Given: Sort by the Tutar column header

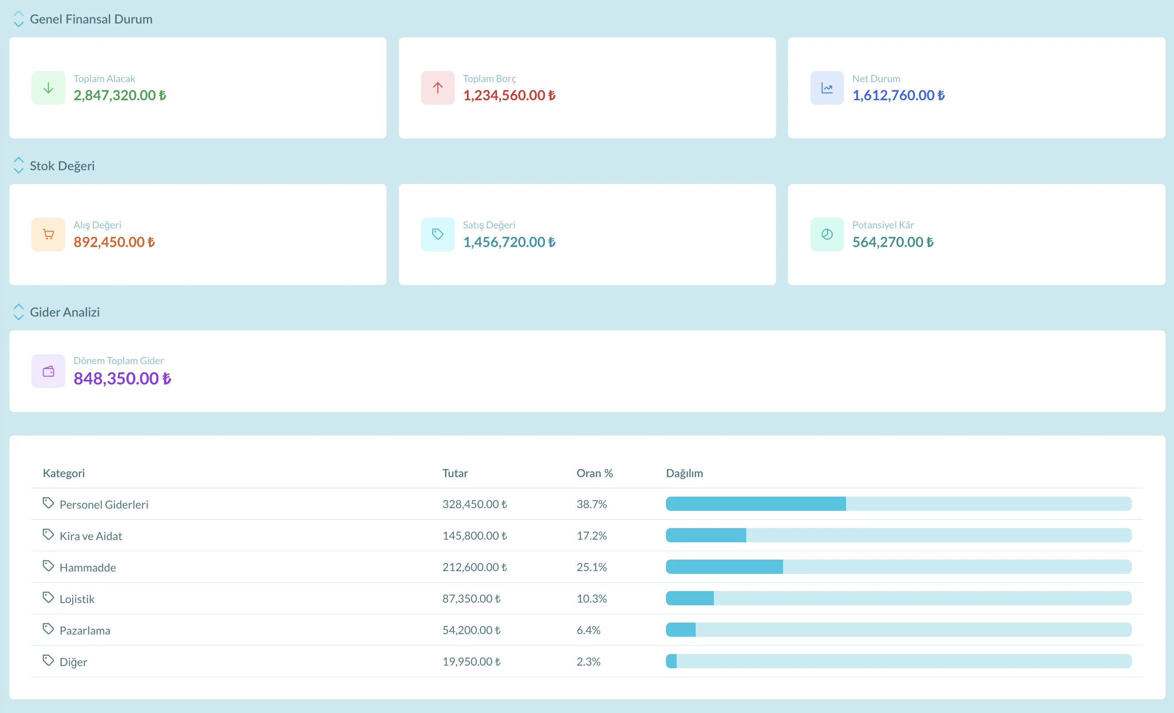Looking at the screenshot, I should 455,473.
